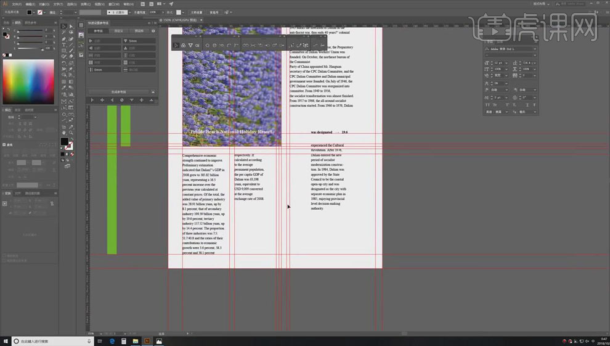This screenshot has width=610, height=346.
Task: Open the stroke weight dropdown in the Stroke panel
Action: click(35, 117)
